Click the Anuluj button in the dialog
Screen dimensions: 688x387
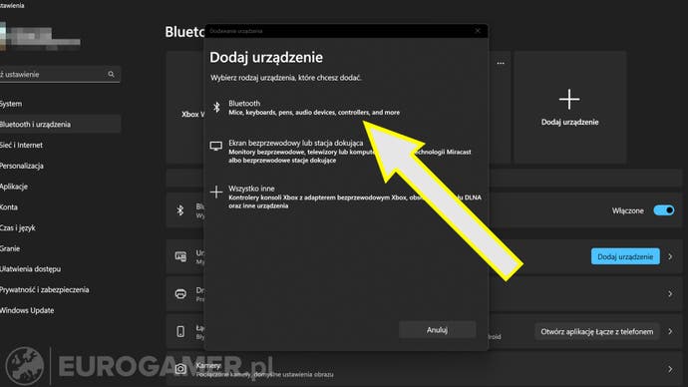437,330
